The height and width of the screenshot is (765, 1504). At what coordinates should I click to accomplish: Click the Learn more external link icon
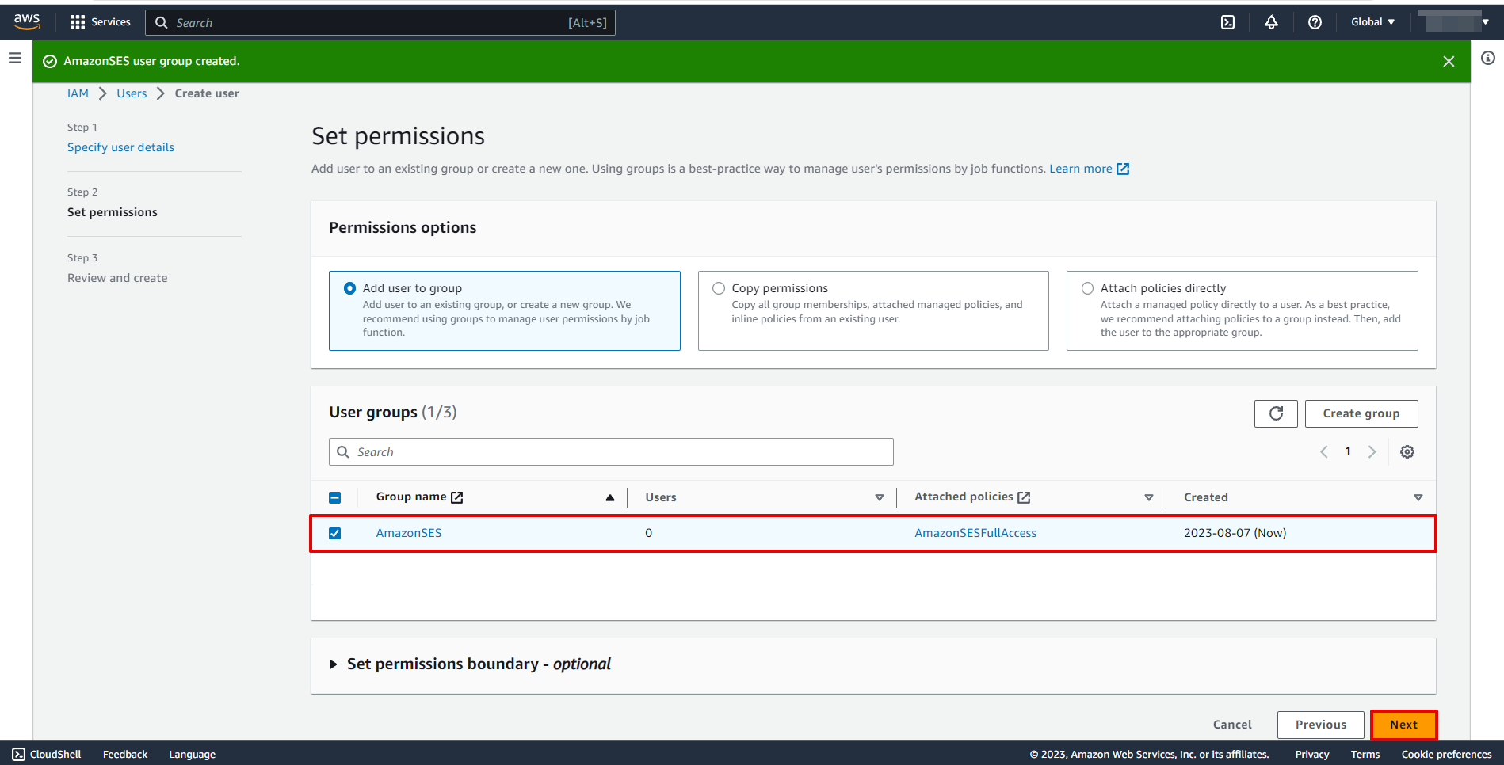tap(1123, 169)
